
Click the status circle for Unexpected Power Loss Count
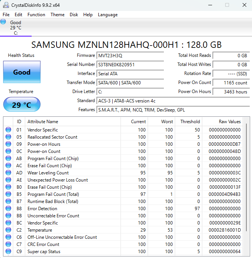[x=8, y=180]
